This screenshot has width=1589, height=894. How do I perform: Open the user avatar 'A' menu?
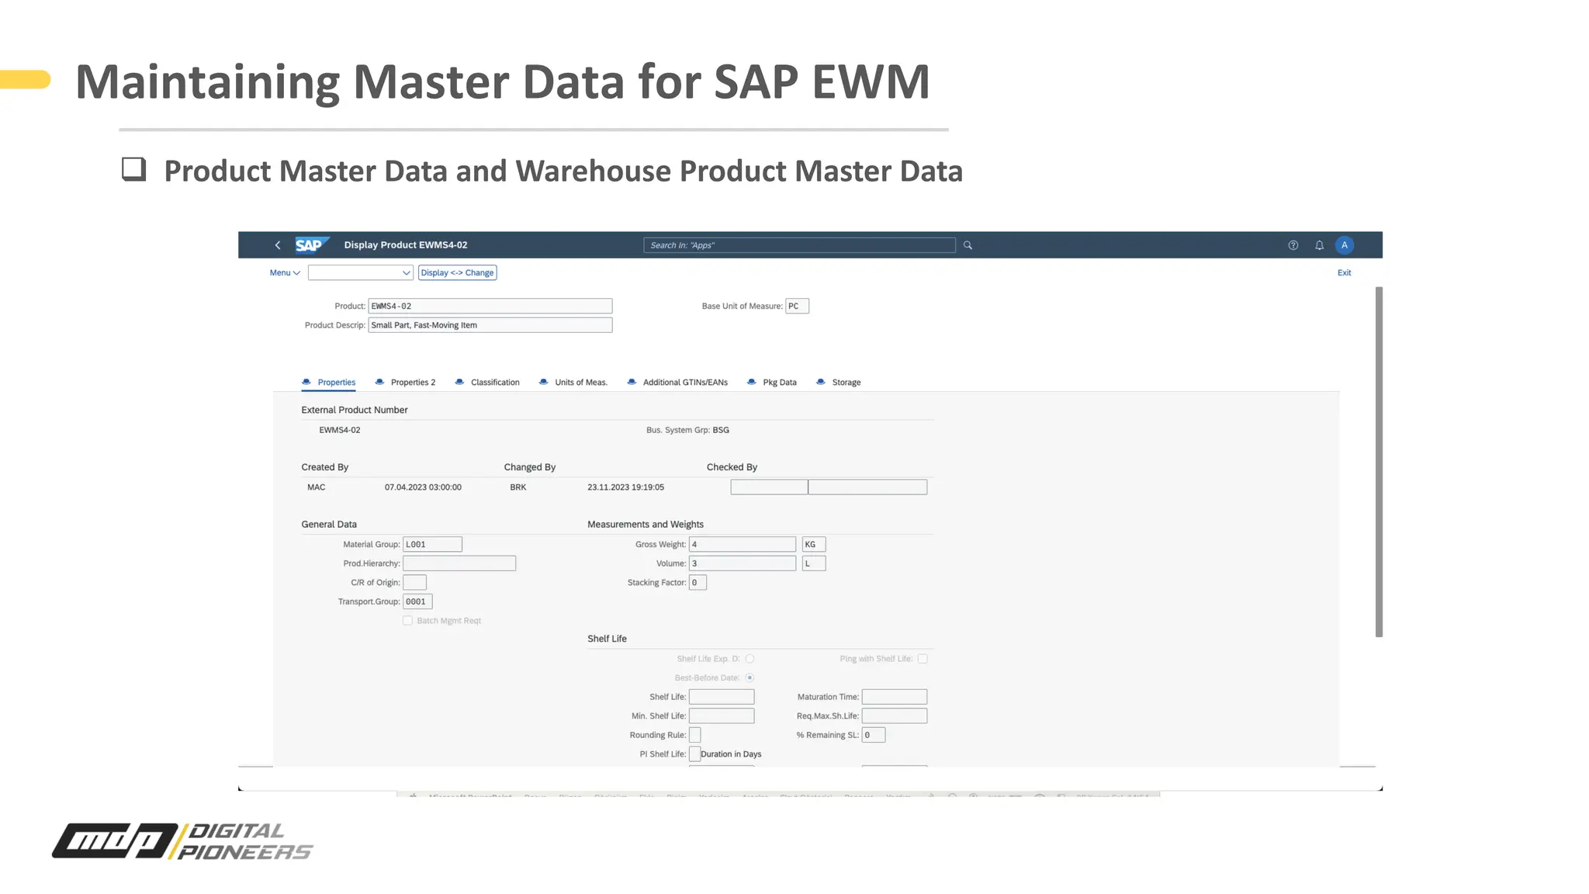1345,245
